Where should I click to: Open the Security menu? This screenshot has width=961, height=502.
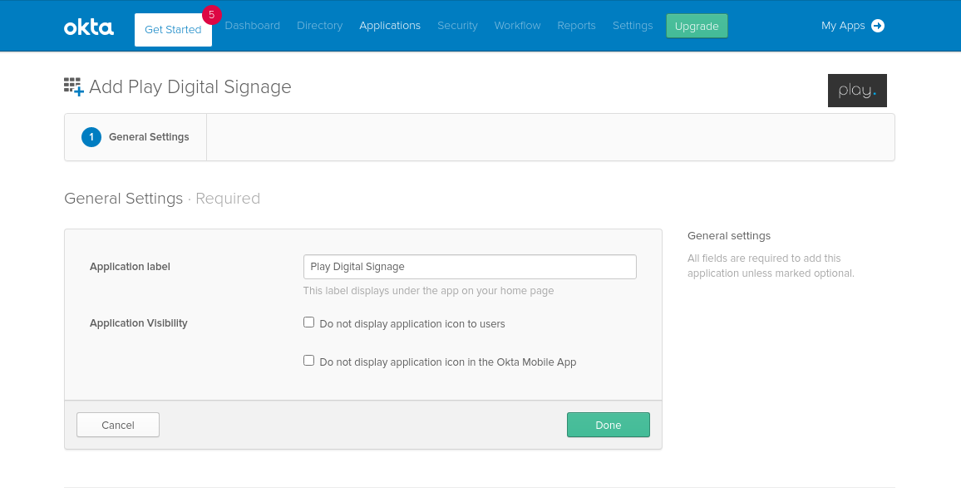click(x=457, y=26)
